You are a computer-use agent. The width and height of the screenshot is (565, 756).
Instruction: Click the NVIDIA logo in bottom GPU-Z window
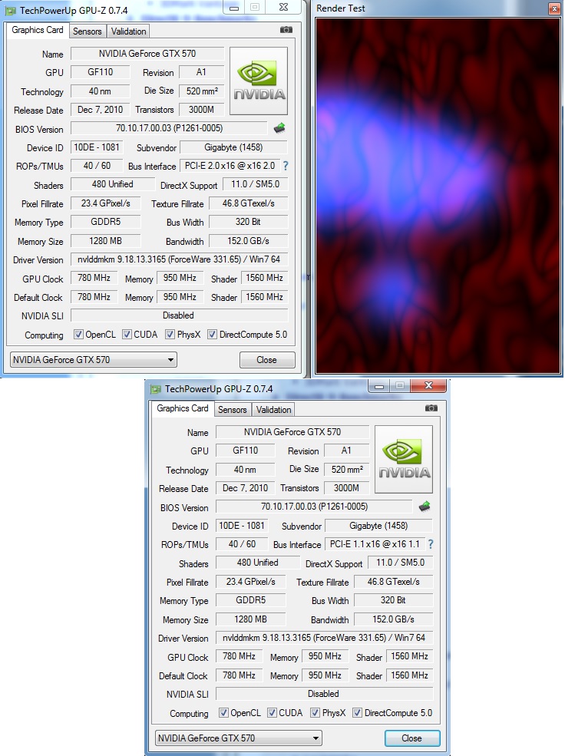point(404,459)
